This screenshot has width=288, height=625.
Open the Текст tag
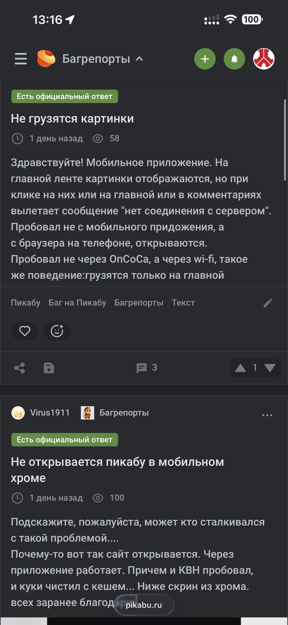click(183, 302)
